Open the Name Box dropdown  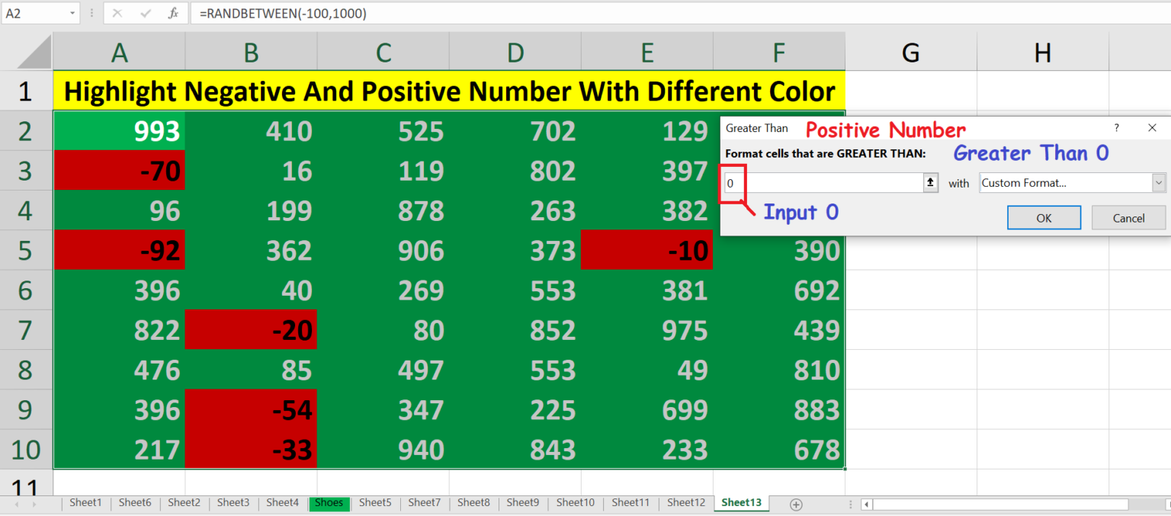pos(73,13)
